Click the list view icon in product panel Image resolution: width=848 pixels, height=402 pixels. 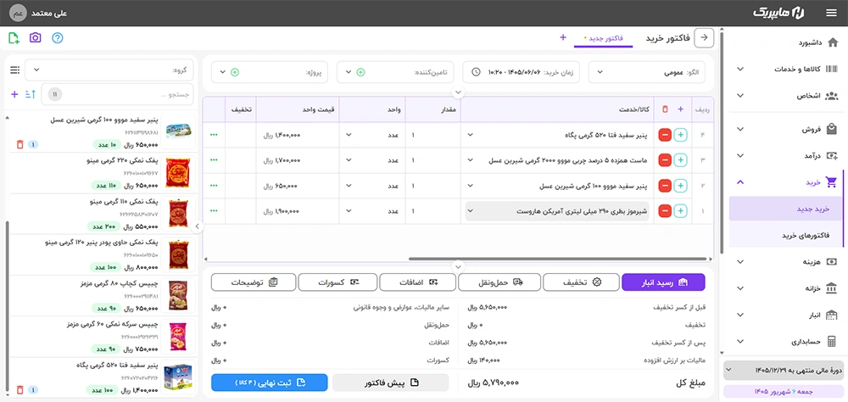coord(14,70)
